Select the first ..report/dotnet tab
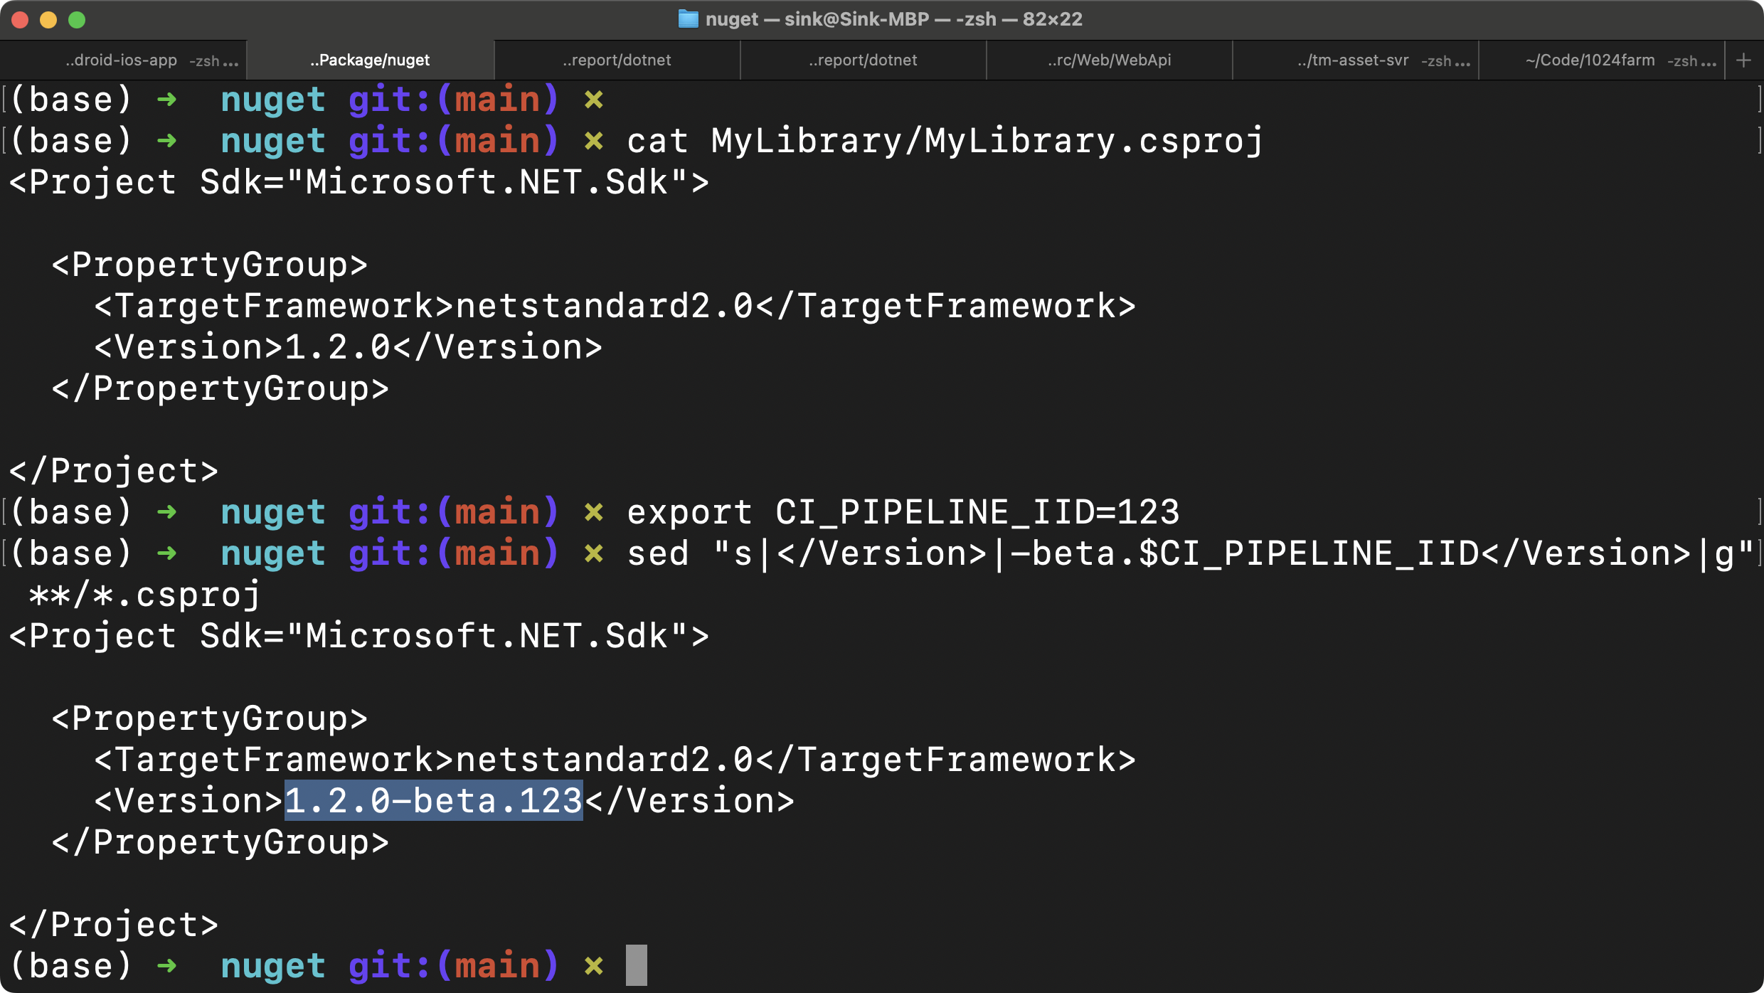Image resolution: width=1764 pixels, height=993 pixels. pyautogui.click(x=616, y=60)
